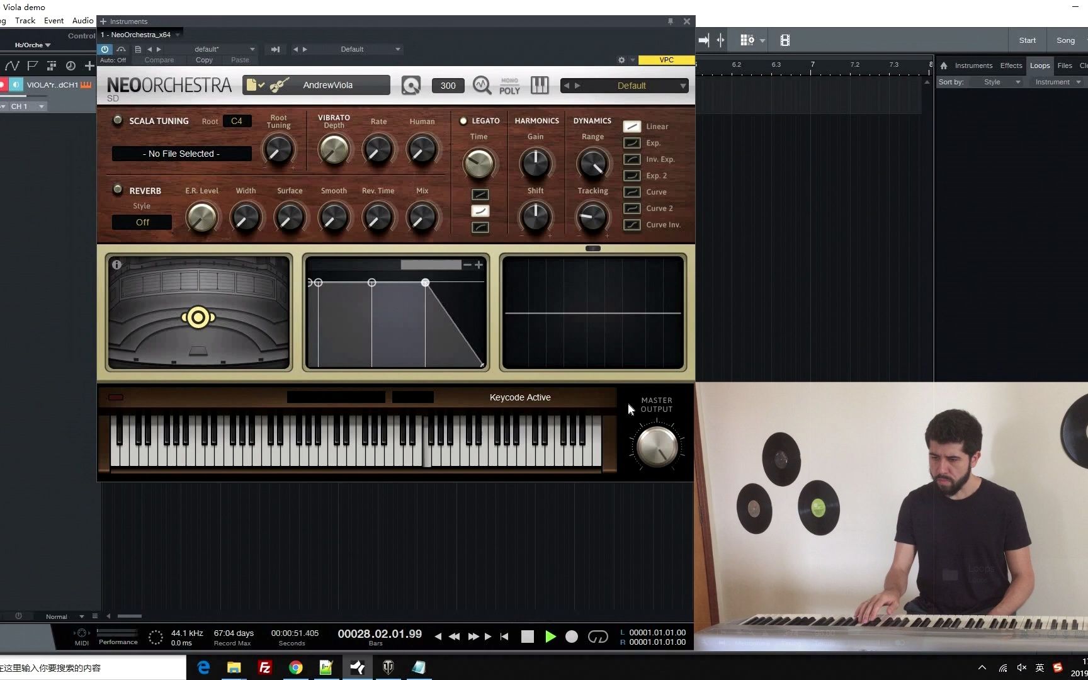Enable the Reverb power button
This screenshot has height=680, width=1088.
point(117,190)
